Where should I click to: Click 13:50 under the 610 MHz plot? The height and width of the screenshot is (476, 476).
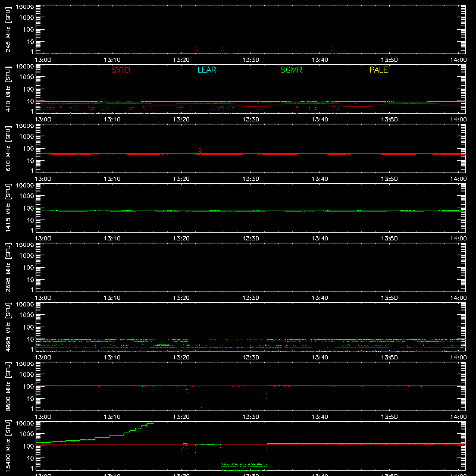click(x=389, y=179)
